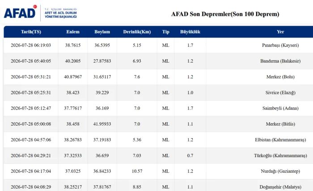Select date cell 2026-07-28 05:00:08
313x191 pixels.
(31, 124)
